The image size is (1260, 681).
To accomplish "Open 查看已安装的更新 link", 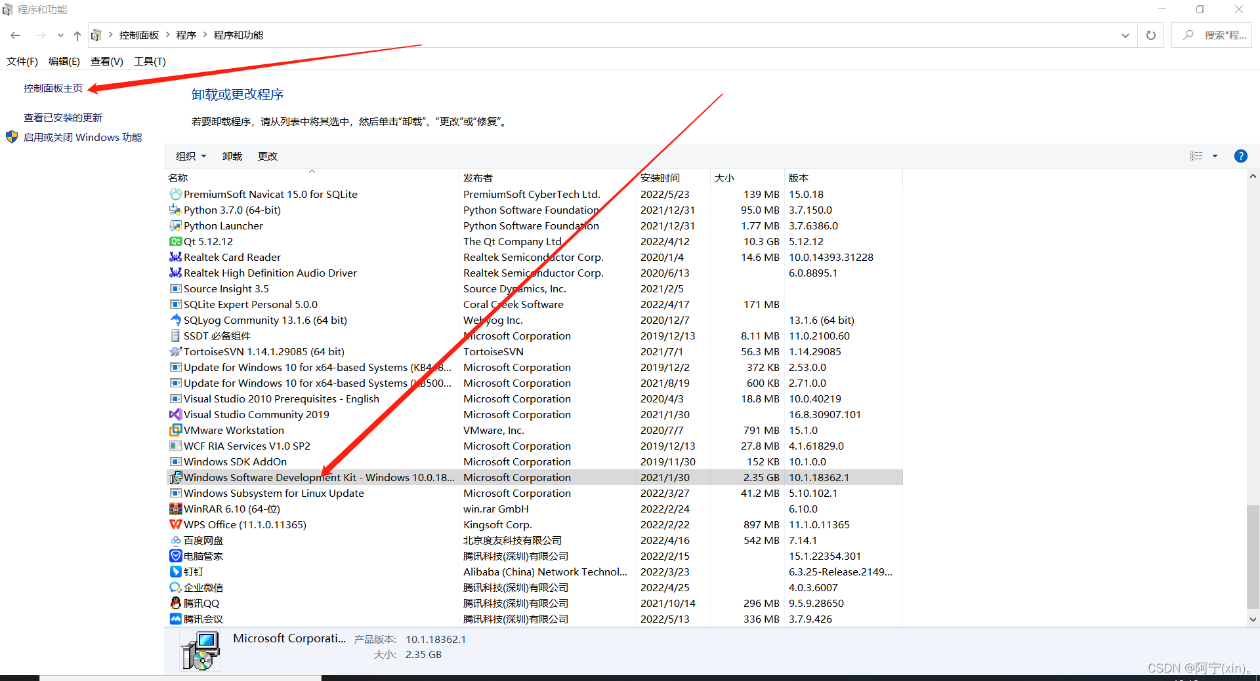I will pos(63,118).
